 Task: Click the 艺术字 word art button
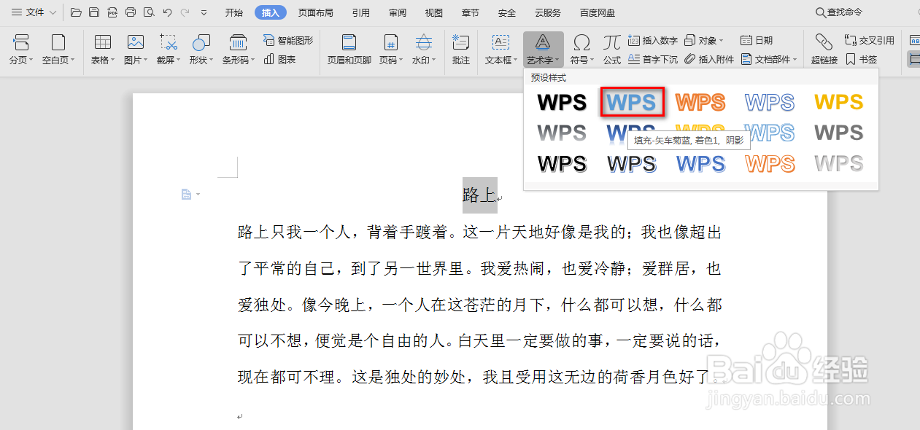pyautogui.click(x=543, y=50)
